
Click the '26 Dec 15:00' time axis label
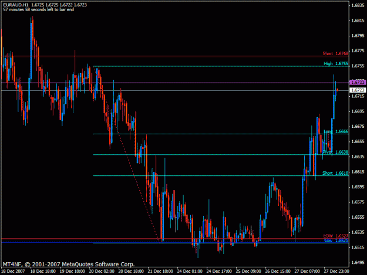tap(278, 271)
